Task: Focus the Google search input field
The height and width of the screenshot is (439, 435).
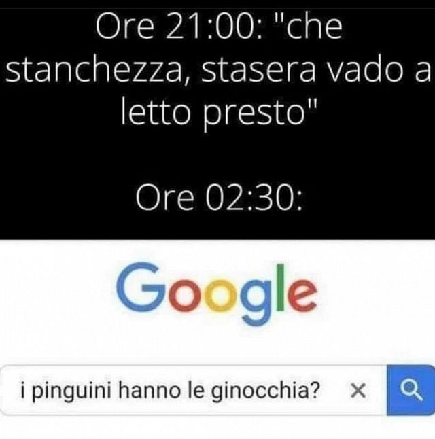Action: point(193,390)
